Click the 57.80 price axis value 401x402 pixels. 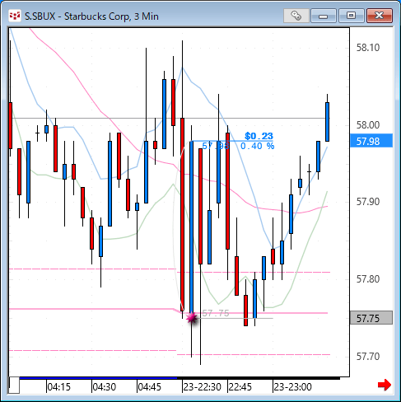coord(368,279)
